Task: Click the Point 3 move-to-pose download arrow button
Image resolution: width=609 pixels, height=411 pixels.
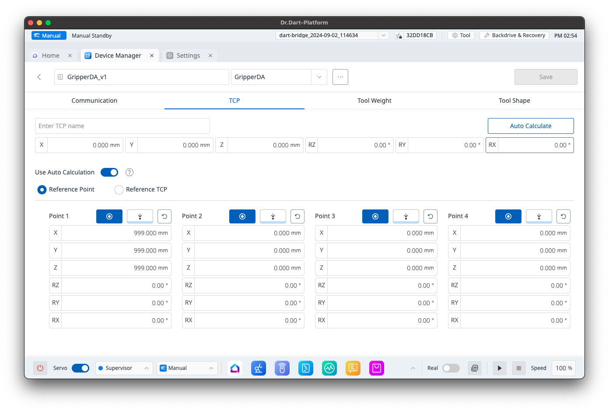Action: [x=406, y=216]
